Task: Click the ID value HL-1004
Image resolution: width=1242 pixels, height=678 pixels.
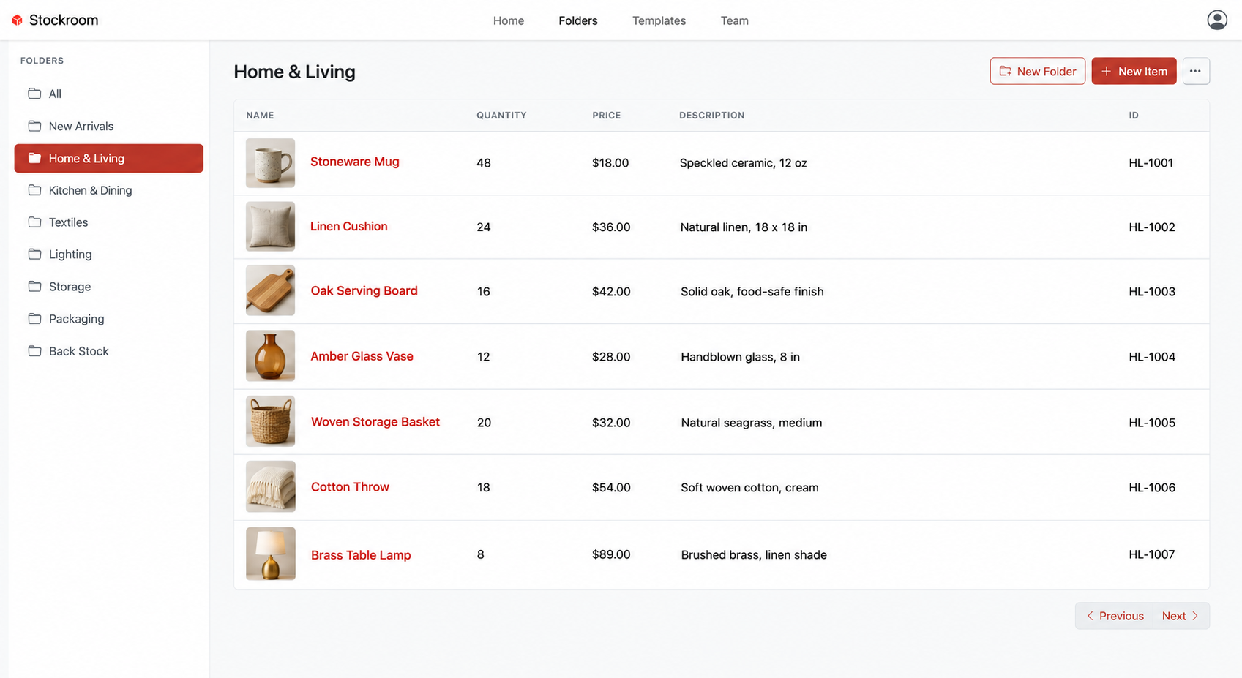Action: click(x=1152, y=357)
